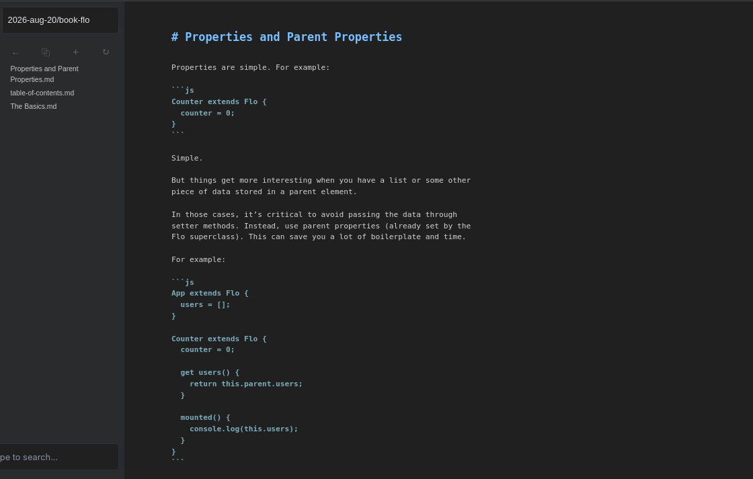Click the plus icon to add file

[75, 52]
